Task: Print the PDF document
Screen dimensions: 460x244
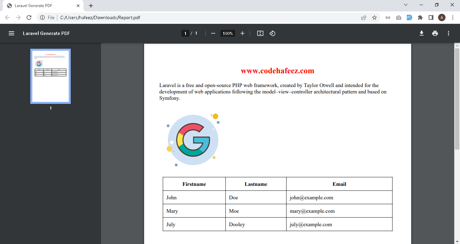Action: pos(435,33)
